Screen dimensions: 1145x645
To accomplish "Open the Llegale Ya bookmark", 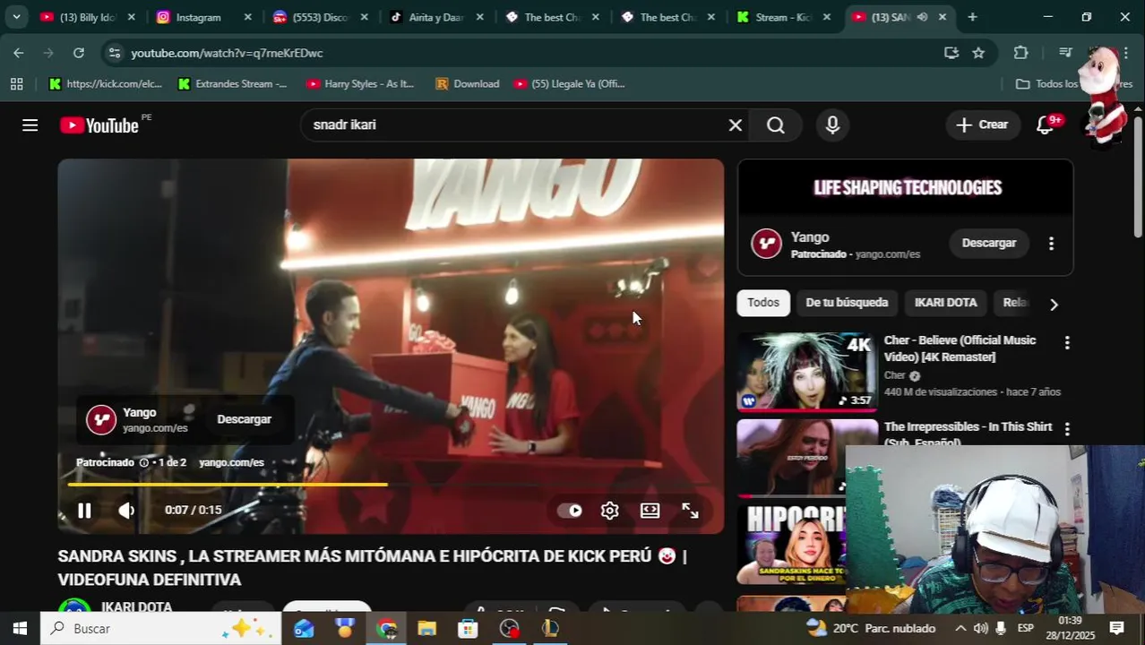I will [570, 84].
